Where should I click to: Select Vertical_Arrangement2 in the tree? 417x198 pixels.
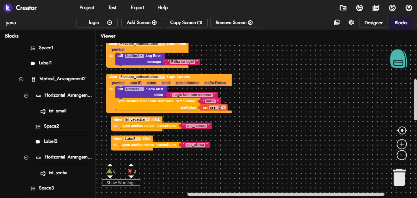(59, 79)
